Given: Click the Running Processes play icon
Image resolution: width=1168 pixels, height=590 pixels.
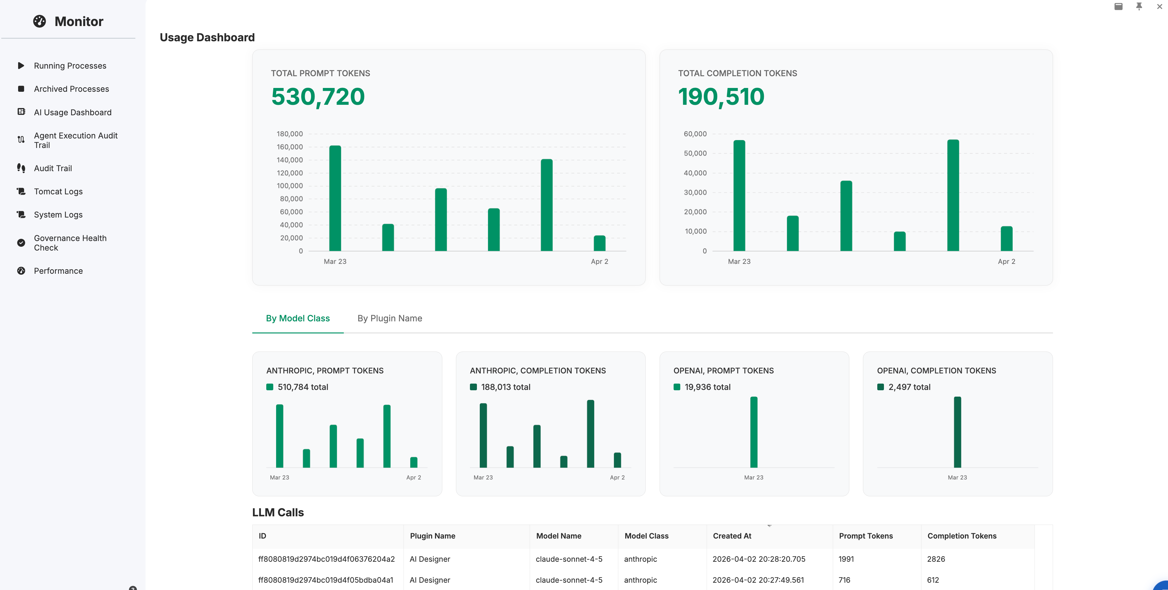Looking at the screenshot, I should tap(21, 66).
